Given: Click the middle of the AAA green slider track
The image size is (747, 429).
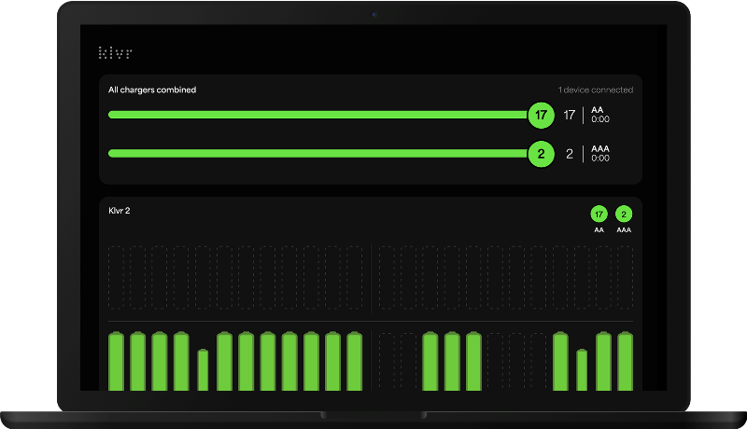Looking at the screenshot, I should tap(317, 154).
